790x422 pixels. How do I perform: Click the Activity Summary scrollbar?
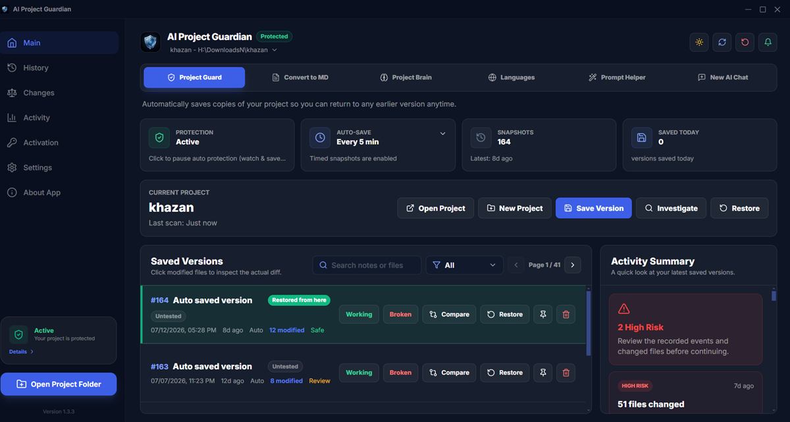click(774, 296)
